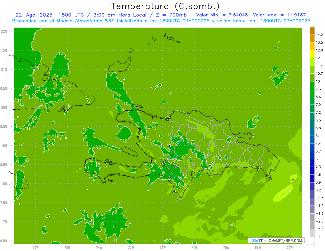Click the legend value "-3.3"
This screenshot has height=251, width=325.
point(320,229)
